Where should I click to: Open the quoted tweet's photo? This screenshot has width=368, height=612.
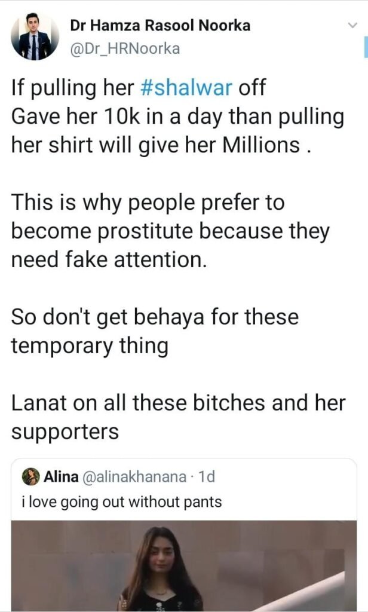[x=183, y=565]
